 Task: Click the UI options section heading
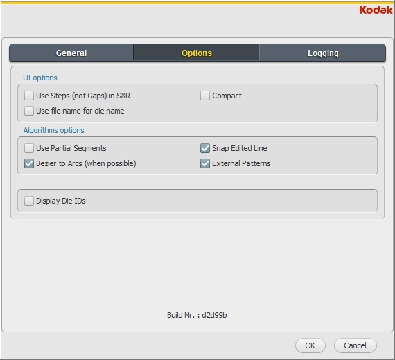40,78
